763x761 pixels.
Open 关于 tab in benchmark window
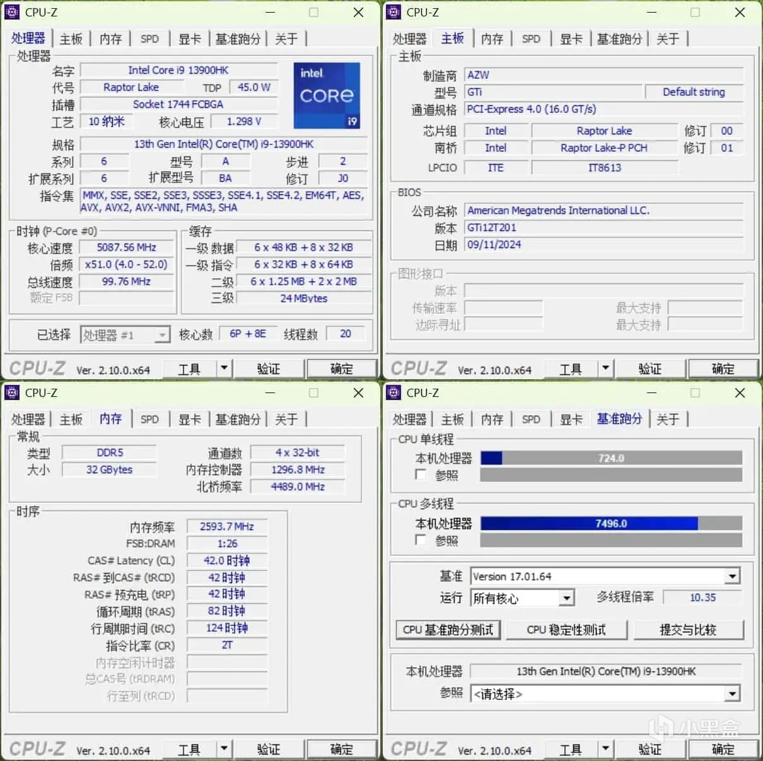(x=668, y=419)
